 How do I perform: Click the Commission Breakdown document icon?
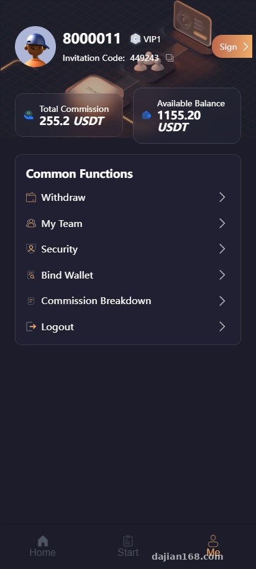(x=31, y=301)
